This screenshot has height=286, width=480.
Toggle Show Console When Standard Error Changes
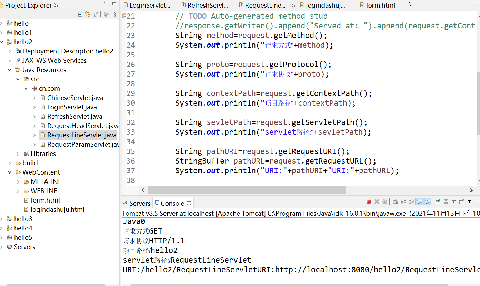pos(427,201)
